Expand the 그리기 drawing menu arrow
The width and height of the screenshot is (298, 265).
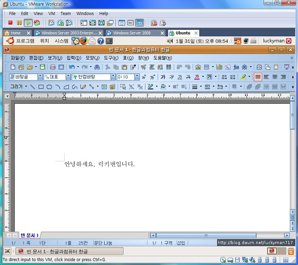click(x=26, y=86)
